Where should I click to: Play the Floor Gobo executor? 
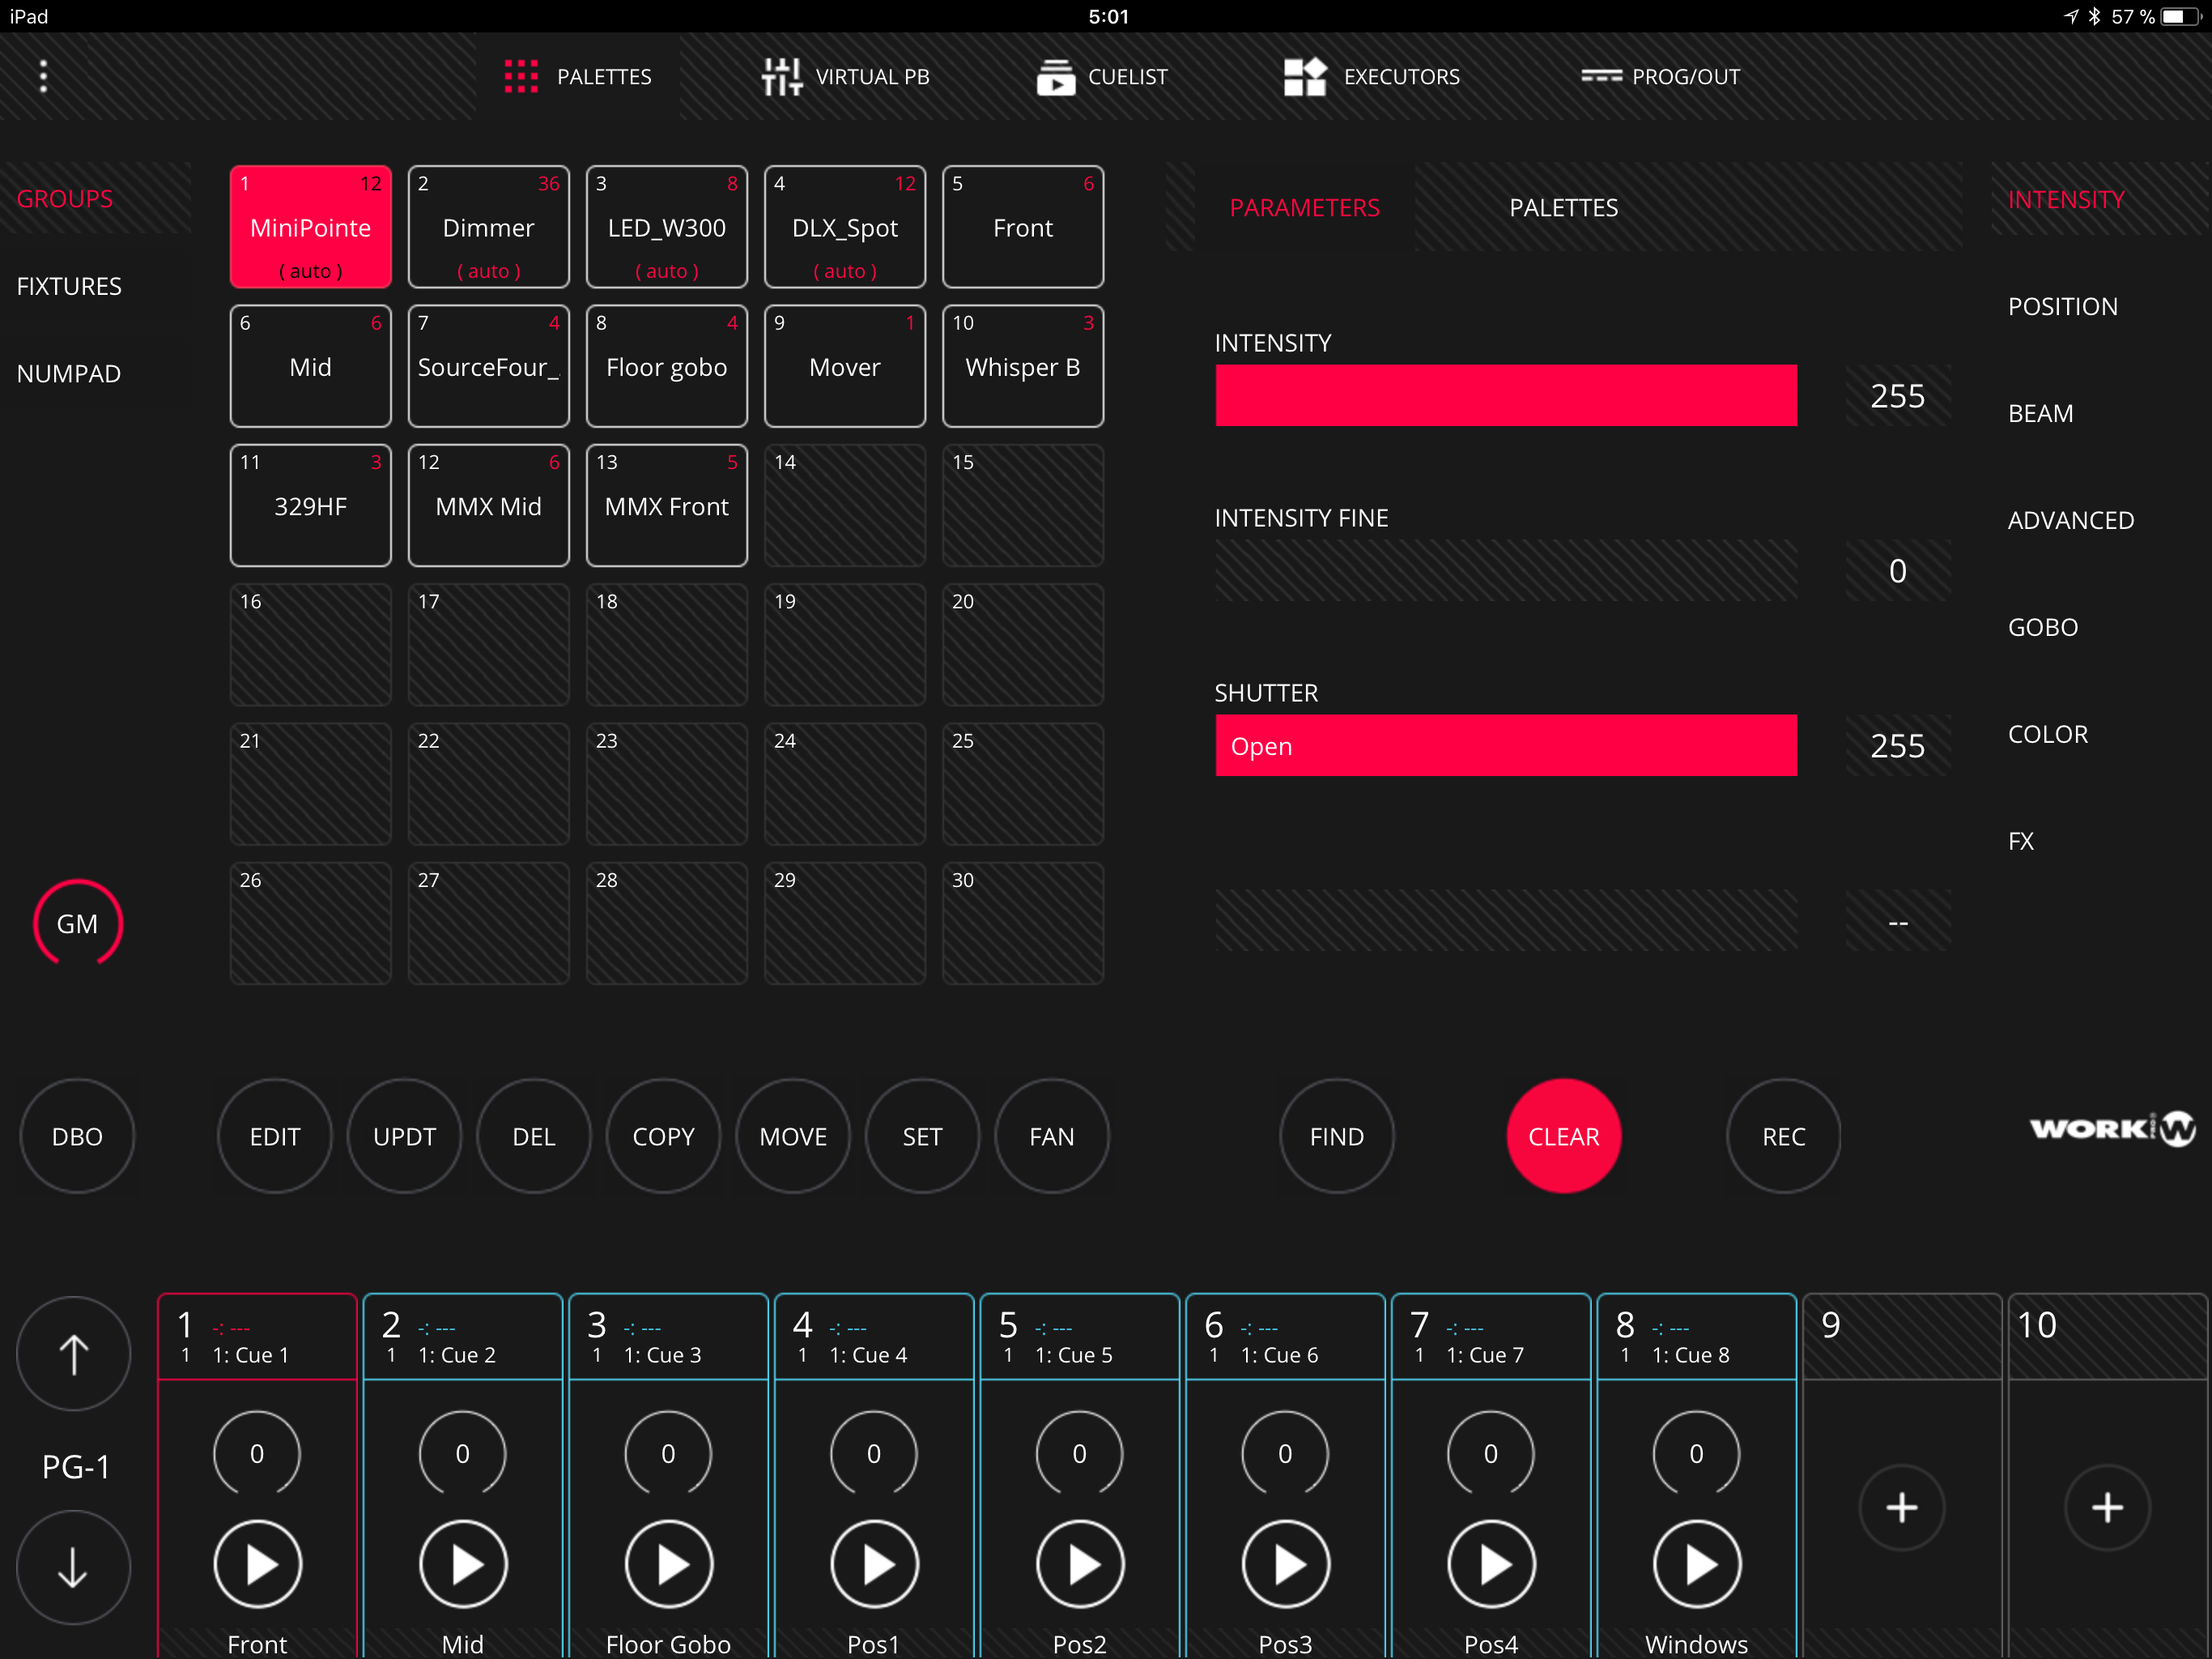(668, 1564)
